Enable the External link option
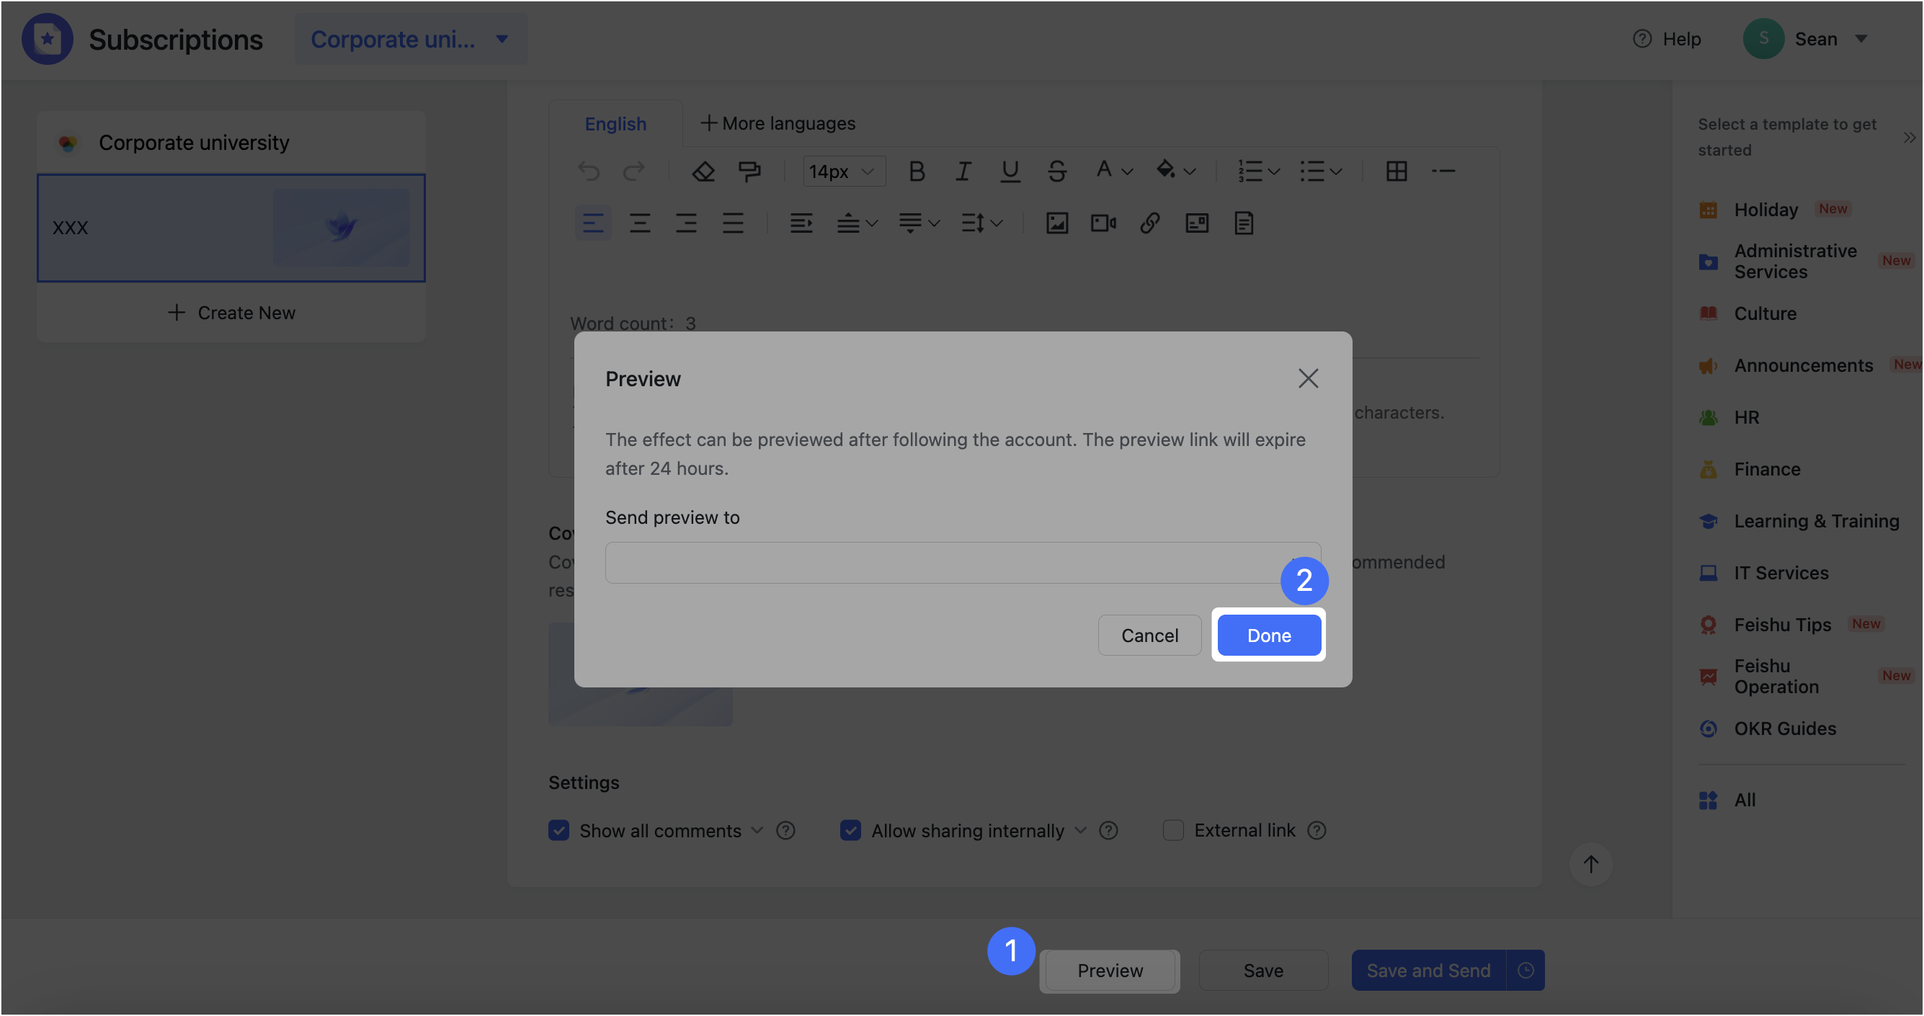 (x=1172, y=830)
